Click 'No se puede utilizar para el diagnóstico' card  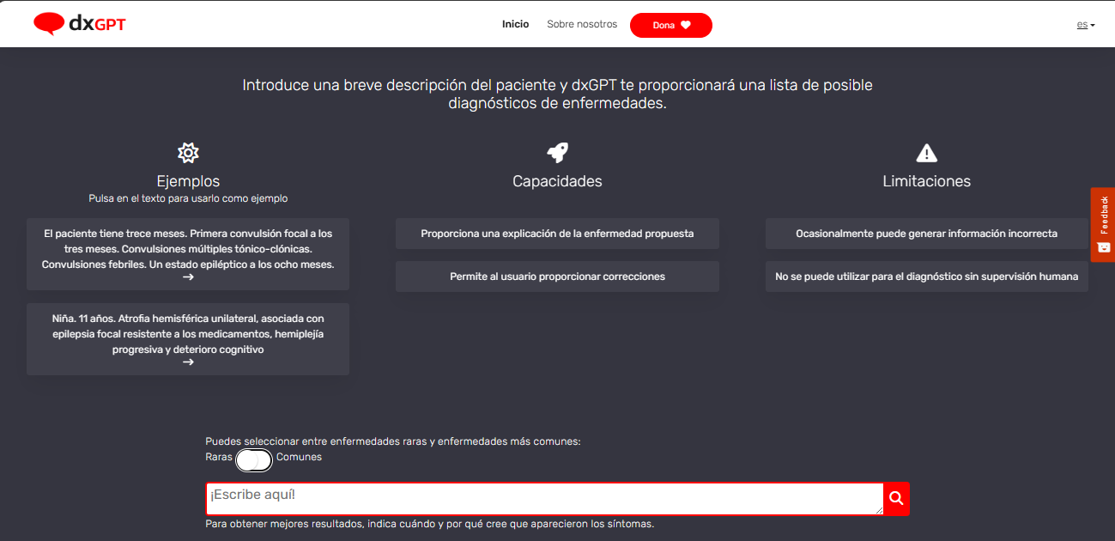[x=926, y=277]
